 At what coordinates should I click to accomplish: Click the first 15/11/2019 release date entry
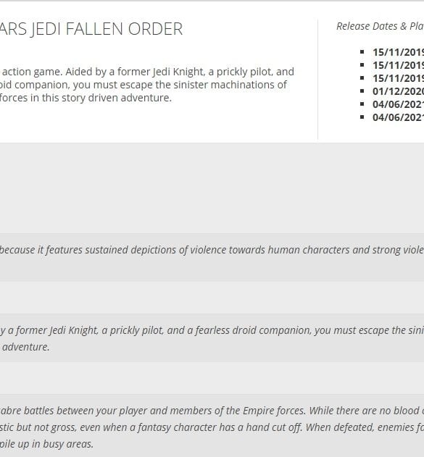(398, 52)
